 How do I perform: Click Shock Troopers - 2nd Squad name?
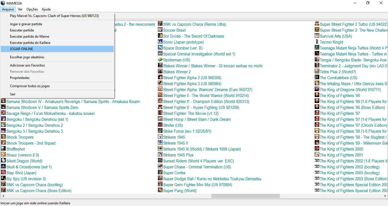click(x=31, y=143)
